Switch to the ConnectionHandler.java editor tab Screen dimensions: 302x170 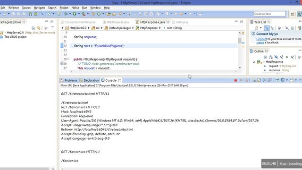78,22
